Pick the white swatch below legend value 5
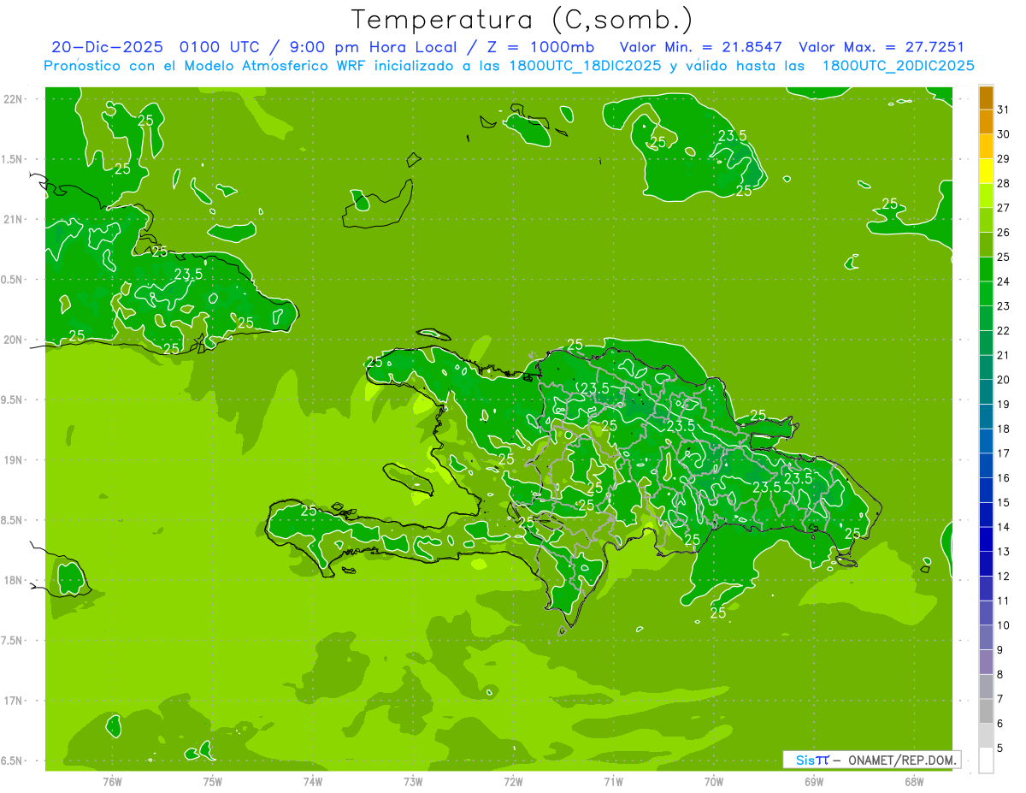 [x=986, y=760]
